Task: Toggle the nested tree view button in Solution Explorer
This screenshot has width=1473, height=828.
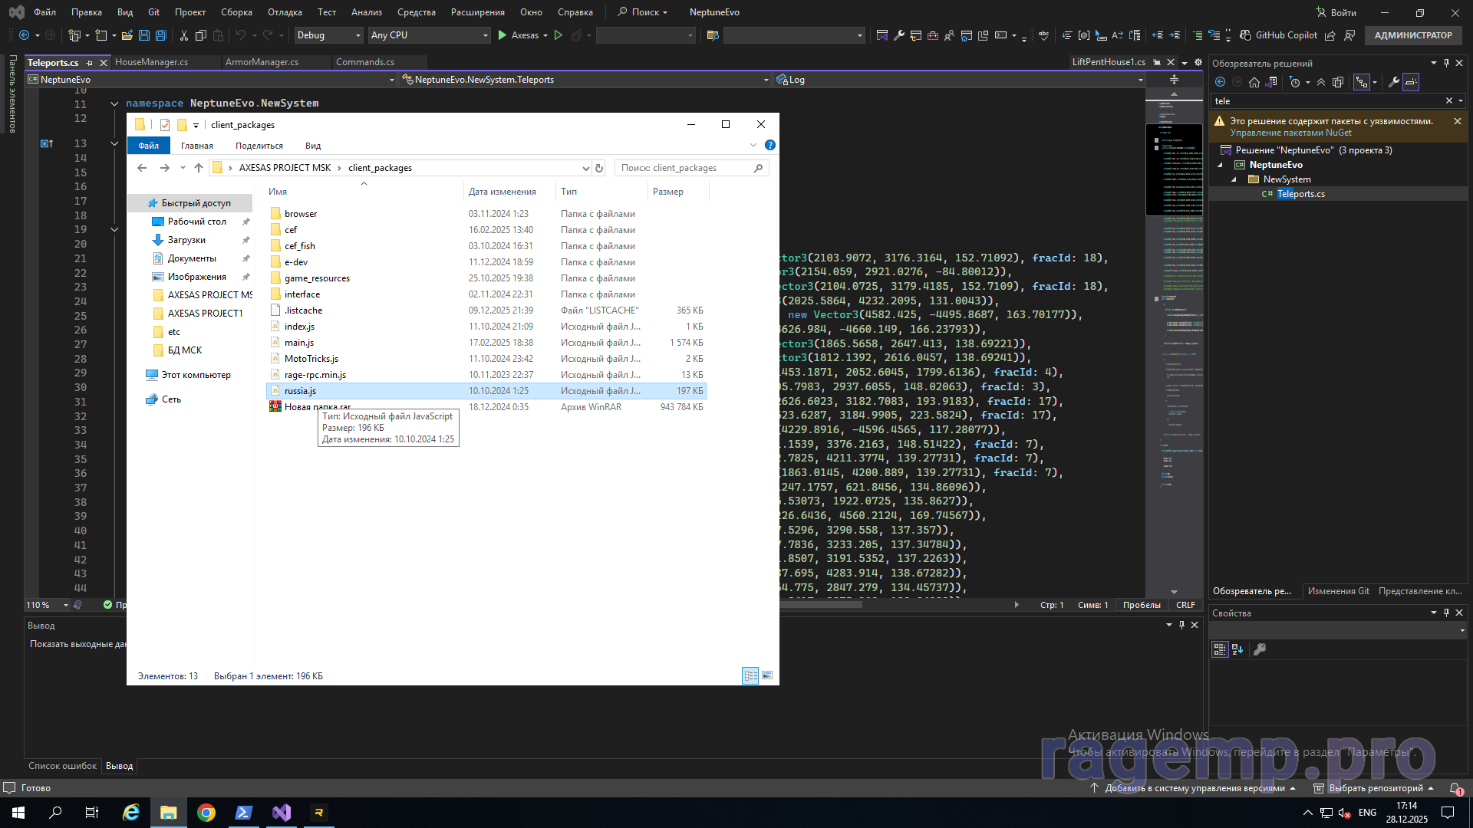Action: pos(1362,82)
